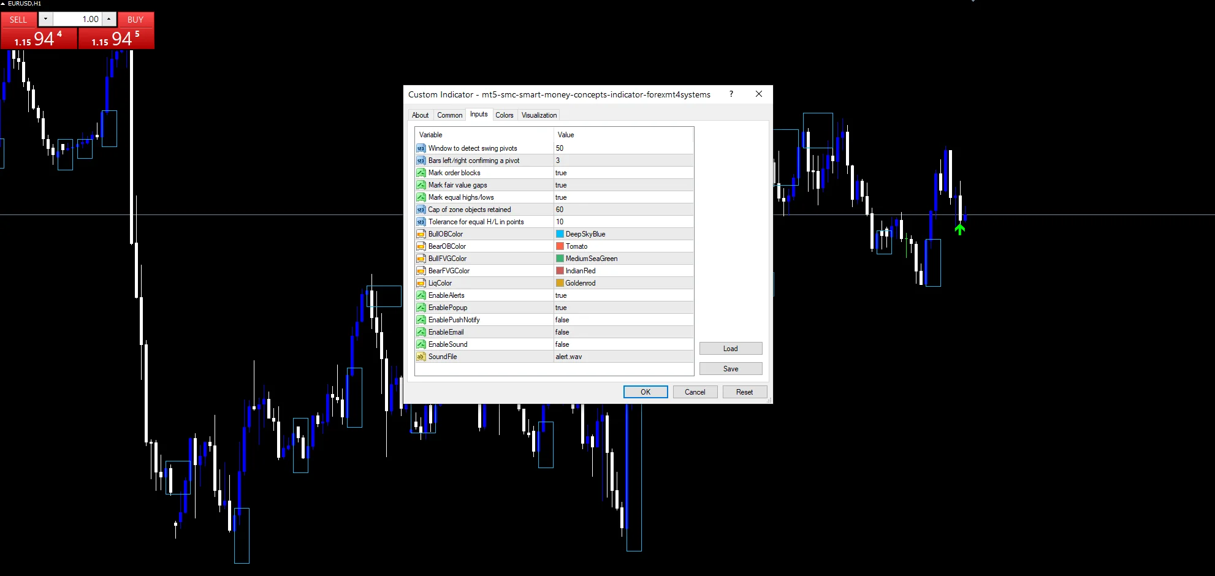
Task: Open Goldenrod color value dropdown
Action: pos(623,283)
